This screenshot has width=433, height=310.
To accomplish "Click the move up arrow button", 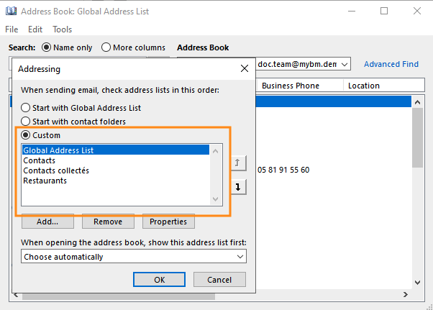I will (x=238, y=163).
